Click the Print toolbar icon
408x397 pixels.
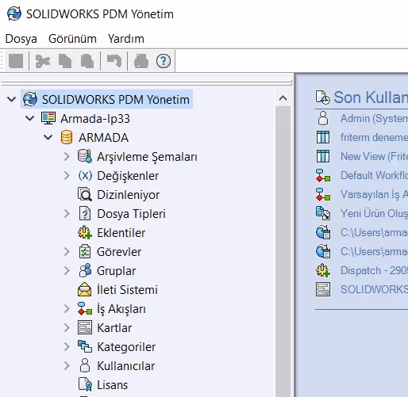click(x=141, y=61)
